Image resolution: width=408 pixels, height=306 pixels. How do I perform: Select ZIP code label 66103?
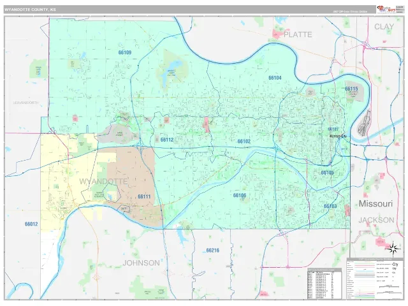(x=330, y=207)
